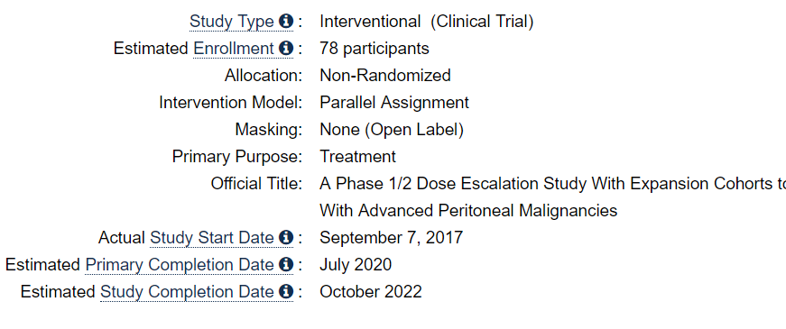Open info icon for Study Start Date
786x329 pixels.
(286, 237)
